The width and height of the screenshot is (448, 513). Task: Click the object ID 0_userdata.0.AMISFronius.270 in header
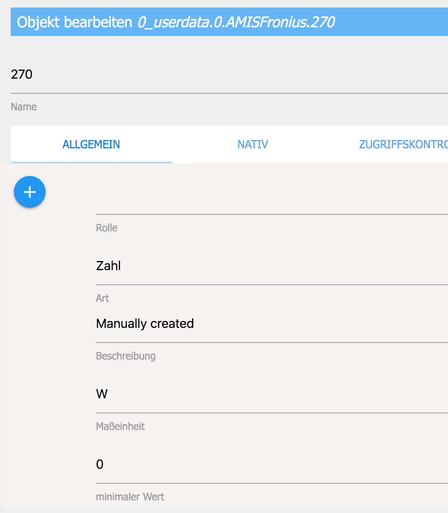(x=236, y=22)
